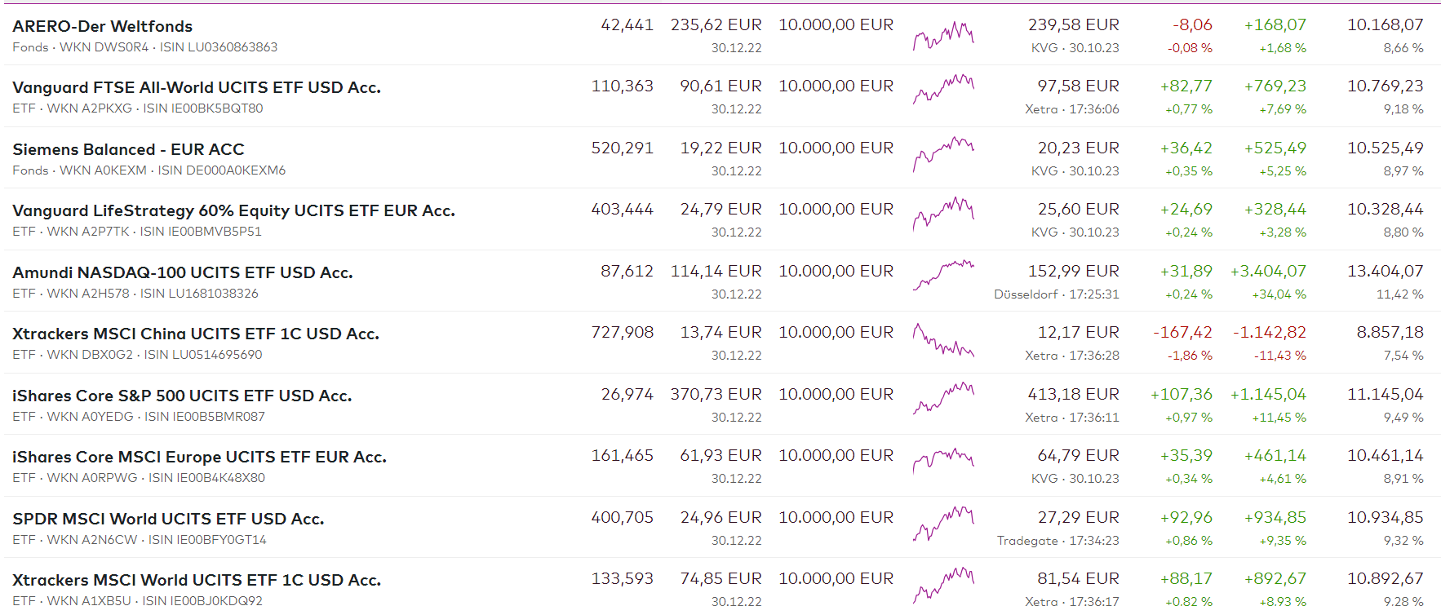Open iShares Core MSCI Europe sparkline chart
The width and height of the screenshot is (1441, 606).
click(x=943, y=460)
